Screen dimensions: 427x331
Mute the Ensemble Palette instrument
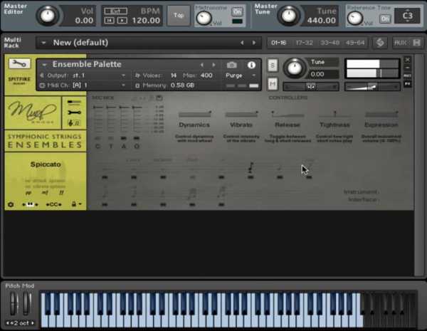coord(273,84)
